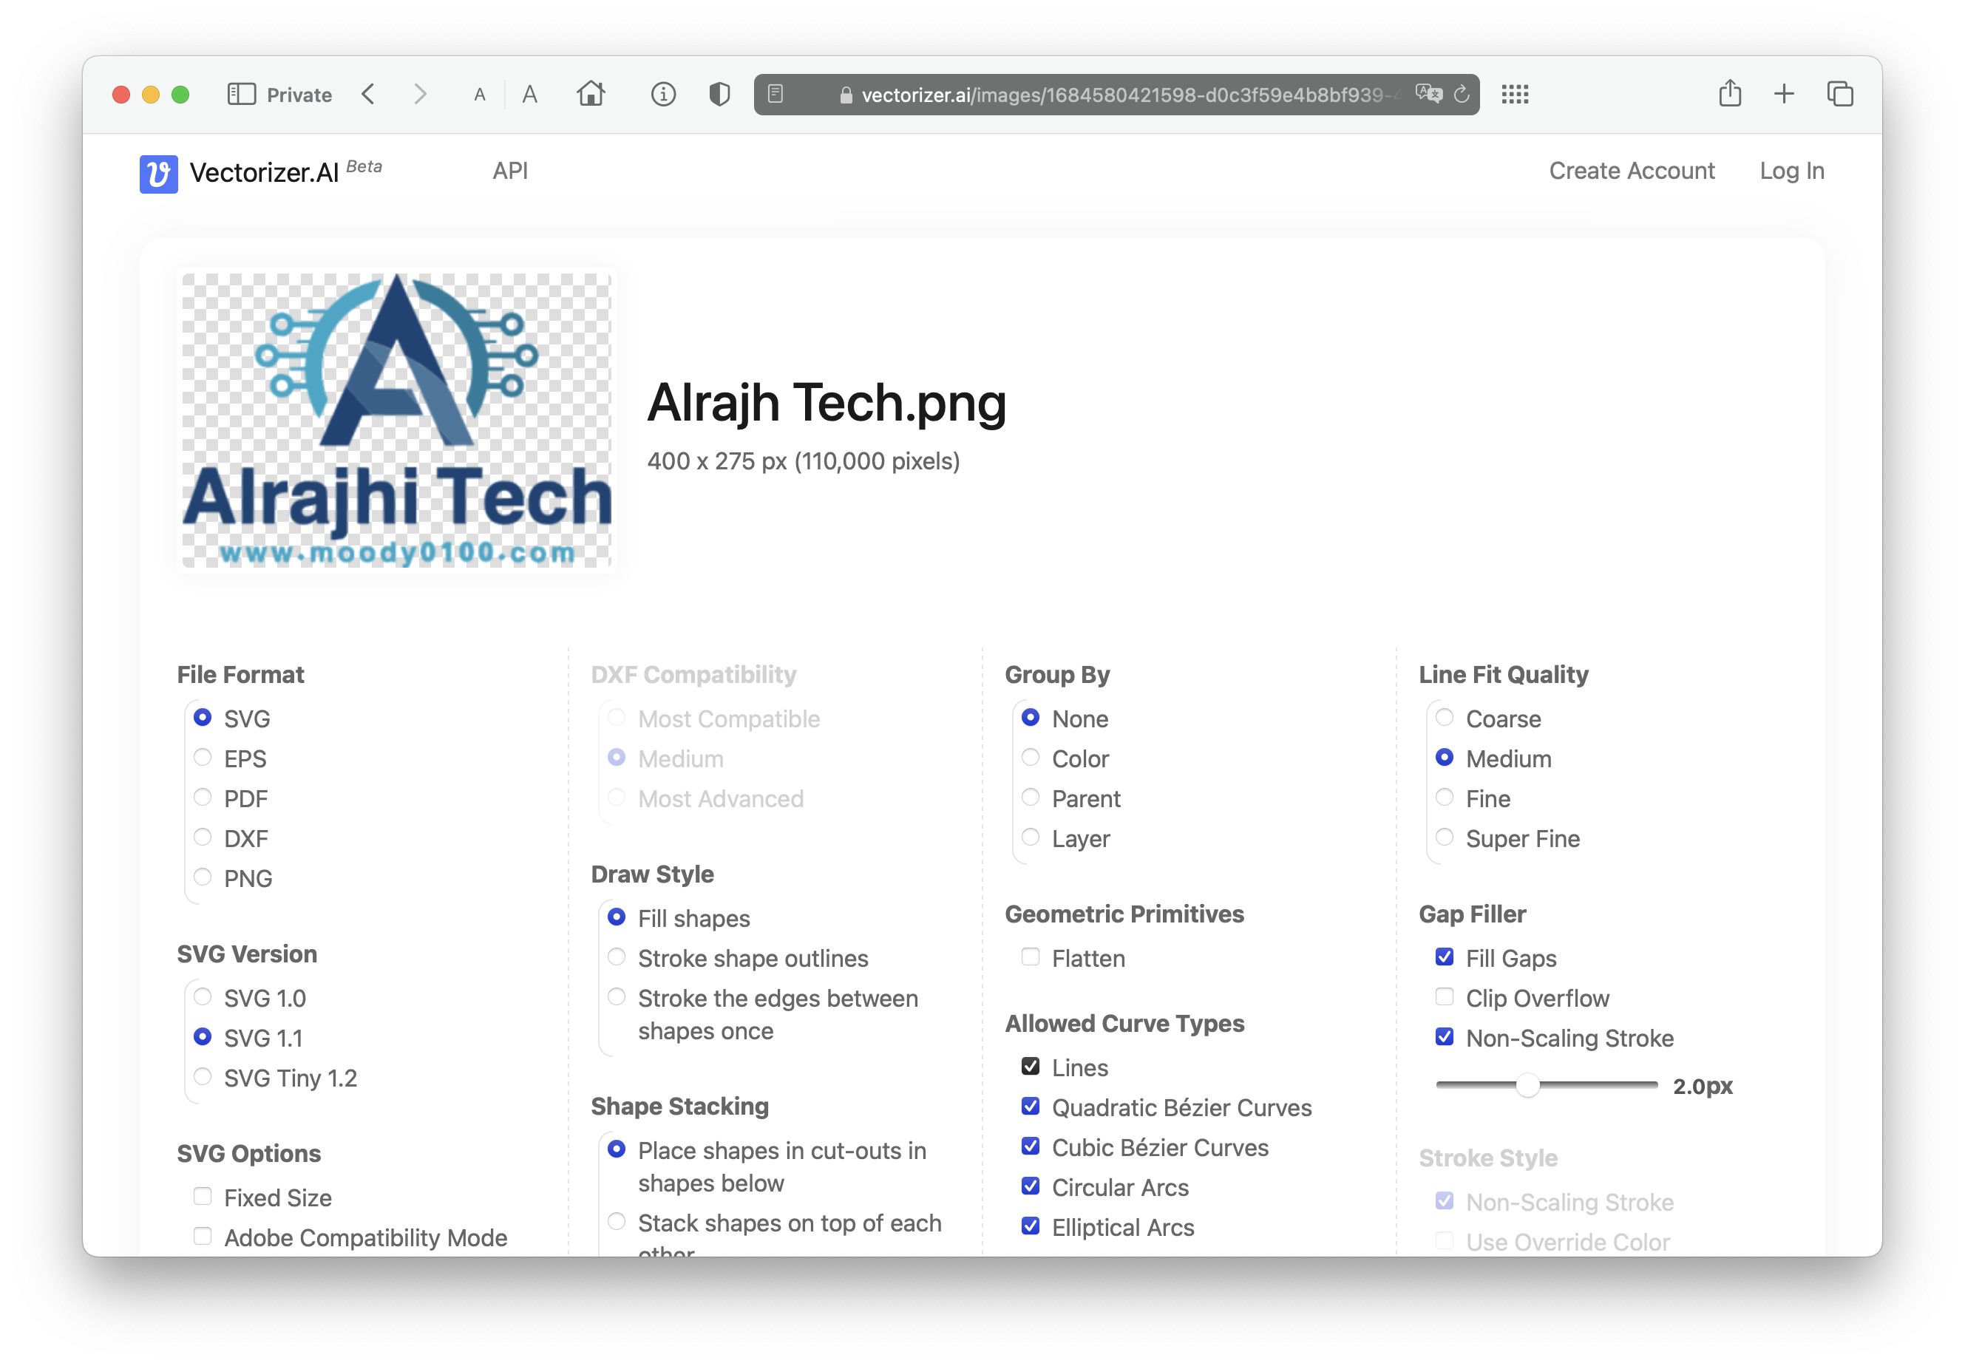Click the share icon in toolbar
This screenshot has width=1965, height=1366.
click(x=1730, y=92)
